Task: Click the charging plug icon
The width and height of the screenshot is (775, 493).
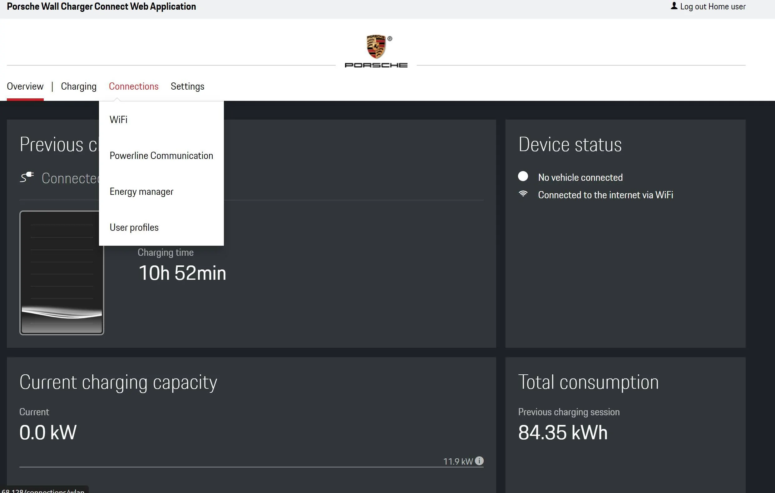Action: (x=27, y=177)
